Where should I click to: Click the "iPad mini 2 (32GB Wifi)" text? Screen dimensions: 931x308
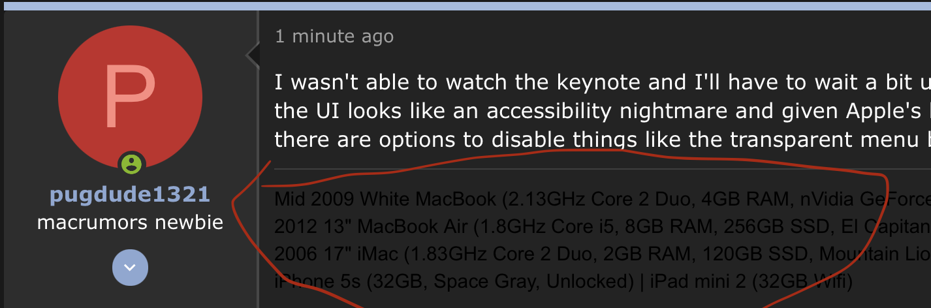tap(748, 283)
